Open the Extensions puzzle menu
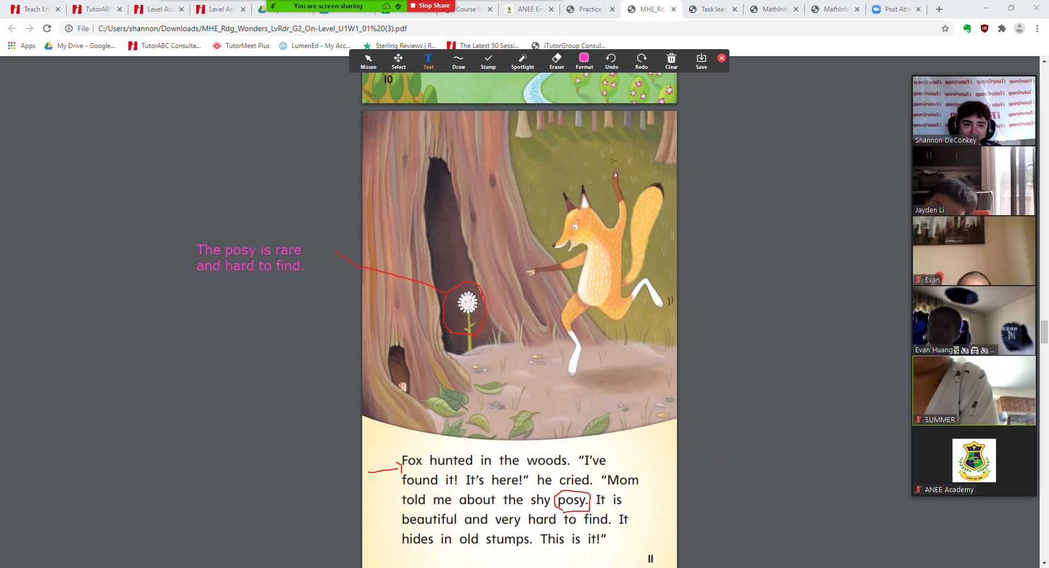This screenshot has height=568, width=1049. pos(1002,28)
